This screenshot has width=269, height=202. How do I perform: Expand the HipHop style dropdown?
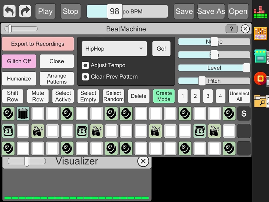pos(114,49)
